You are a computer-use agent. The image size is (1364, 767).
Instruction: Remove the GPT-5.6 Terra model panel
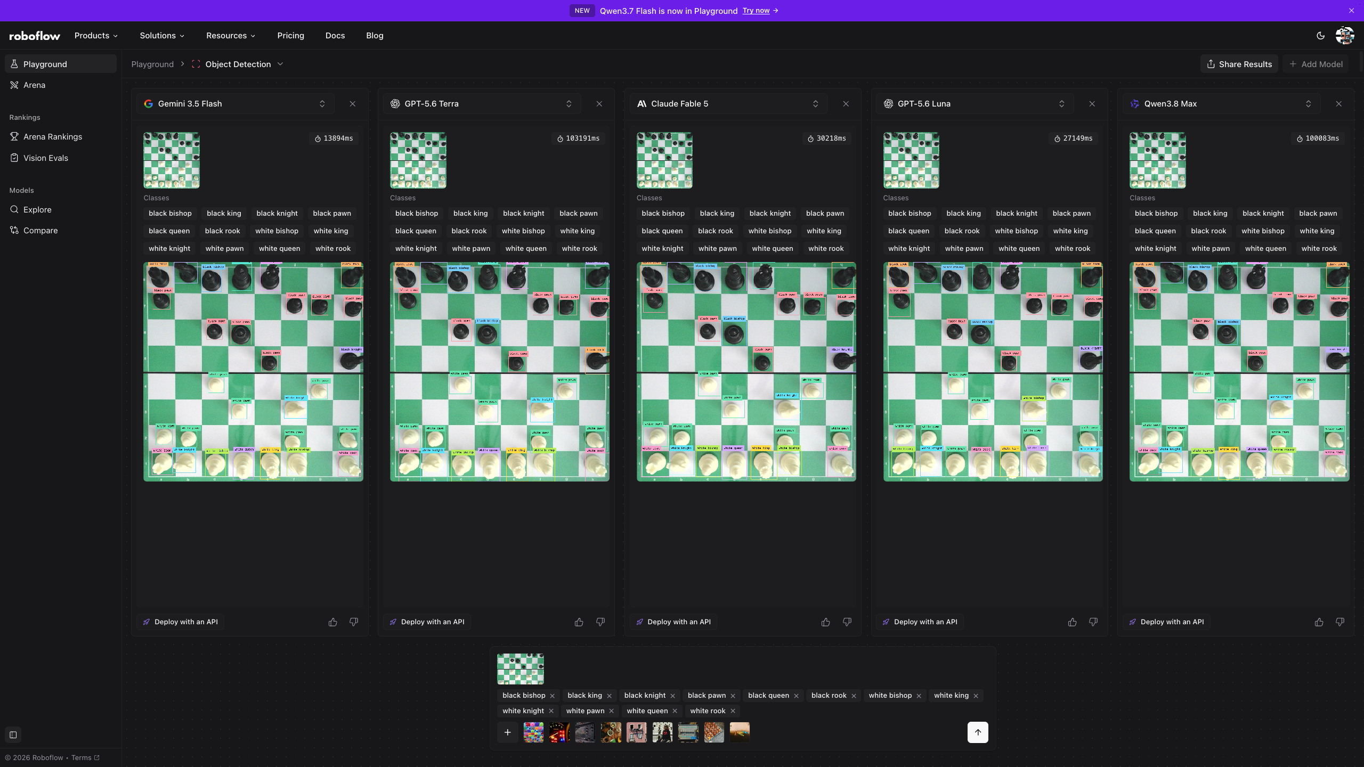[599, 104]
